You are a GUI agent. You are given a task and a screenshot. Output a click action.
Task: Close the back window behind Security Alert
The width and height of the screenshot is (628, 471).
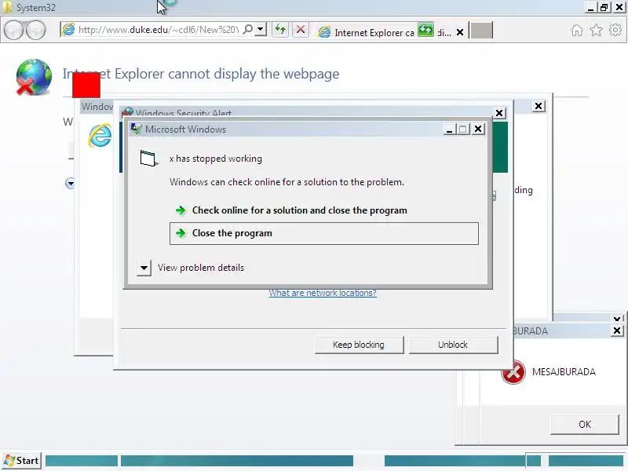(x=539, y=106)
